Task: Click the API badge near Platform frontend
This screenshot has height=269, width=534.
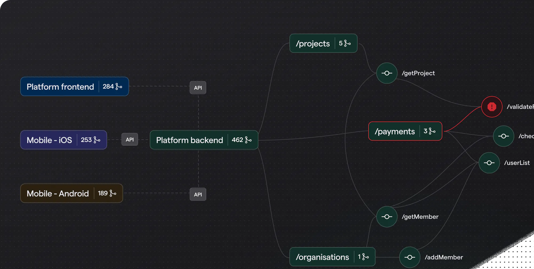Action: (x=198, y=88)
